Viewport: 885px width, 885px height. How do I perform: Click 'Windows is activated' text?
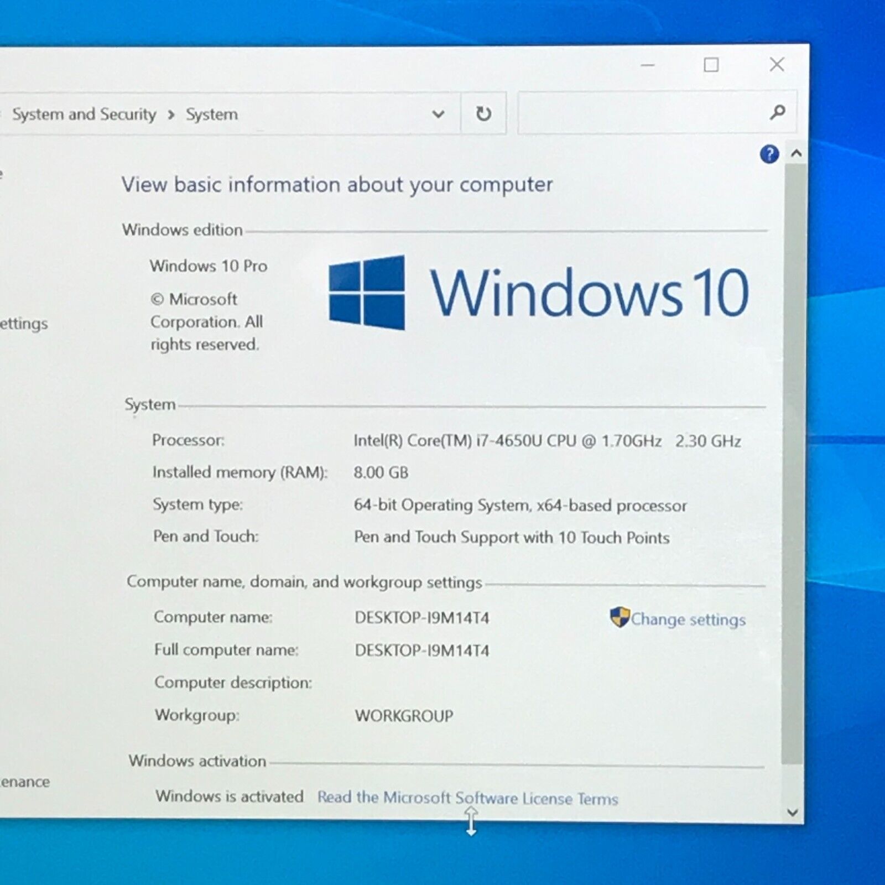click(x=230, y=796)
